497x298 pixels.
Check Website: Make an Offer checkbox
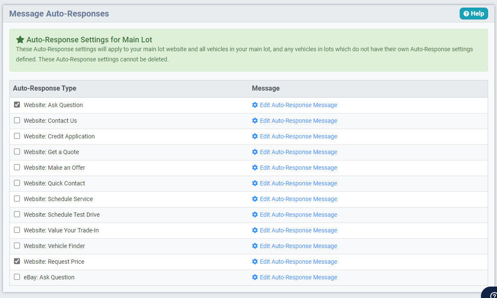pos(17,167)
